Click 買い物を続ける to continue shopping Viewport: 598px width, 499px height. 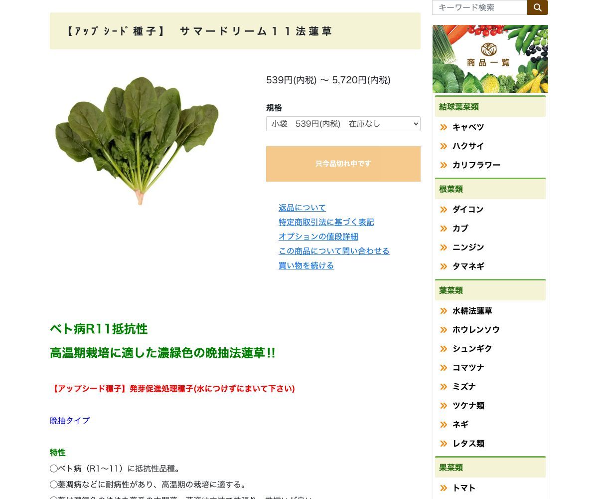(306, 265)
